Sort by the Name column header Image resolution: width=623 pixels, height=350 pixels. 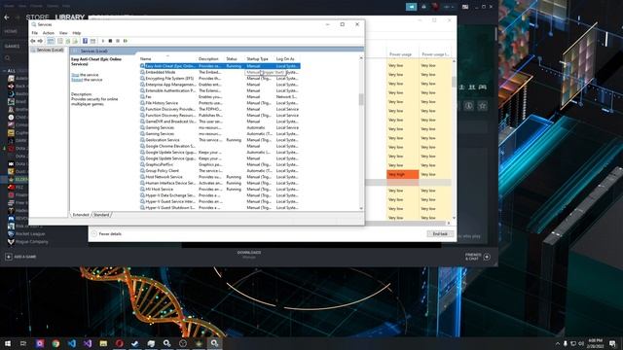coord(167,58)
